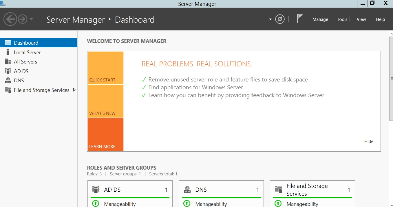Open the notifications flag icon

click(x=299, y=19)
